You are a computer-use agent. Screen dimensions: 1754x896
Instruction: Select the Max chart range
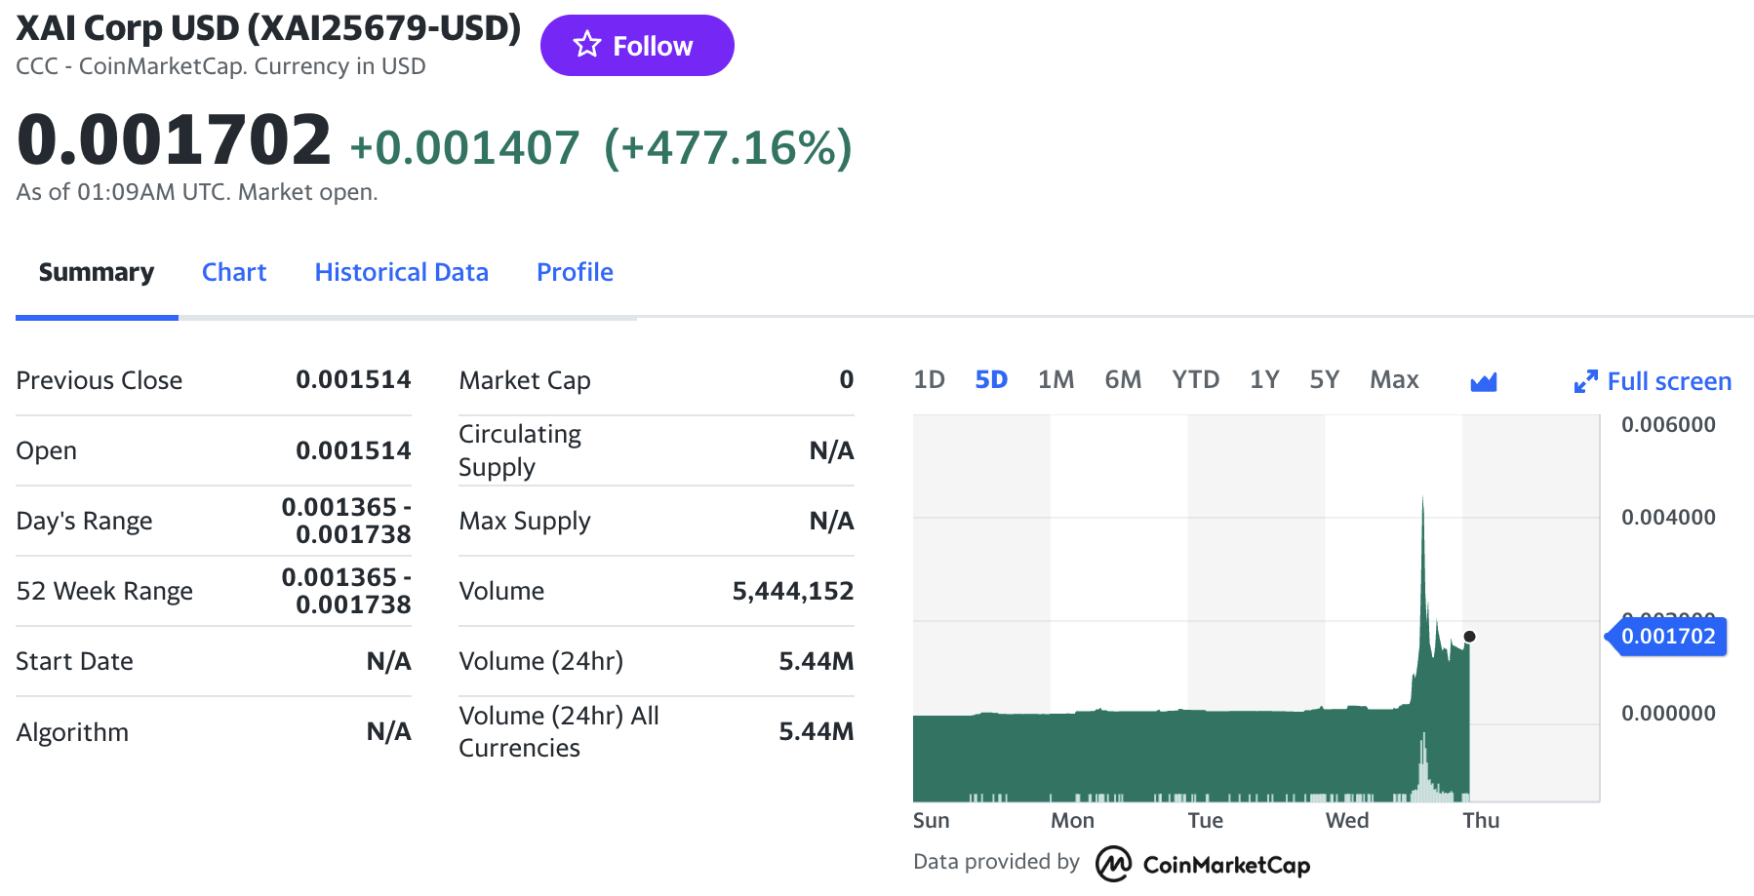[1394, 379]
